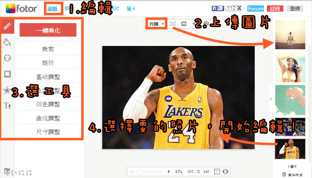312x178 pixels.
Task: Click the 清除所有 trash button
Action: pyautogui.click(x=293, y=175)
